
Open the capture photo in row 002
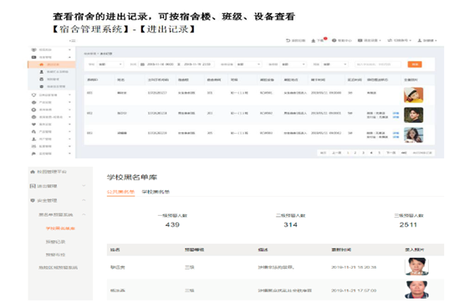pos(413,115)
